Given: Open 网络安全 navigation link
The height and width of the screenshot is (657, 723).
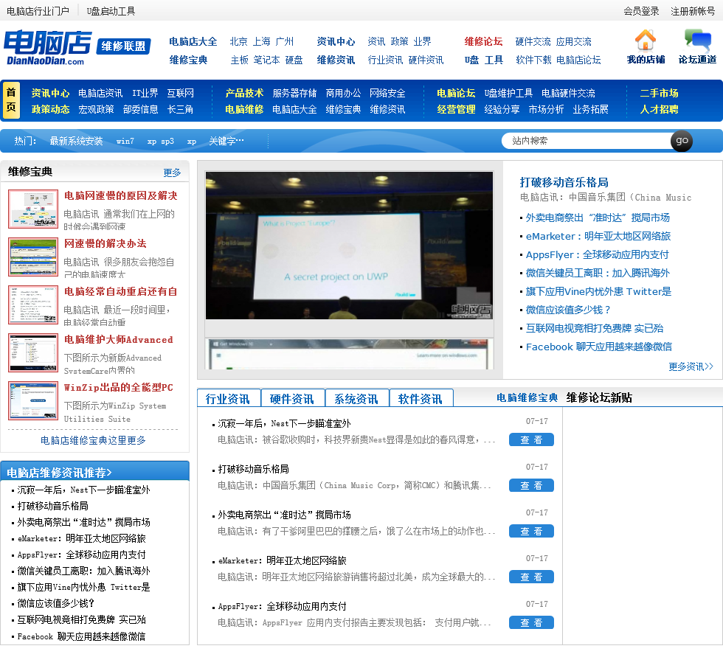Looking at the screenshot, I should 387,93.
